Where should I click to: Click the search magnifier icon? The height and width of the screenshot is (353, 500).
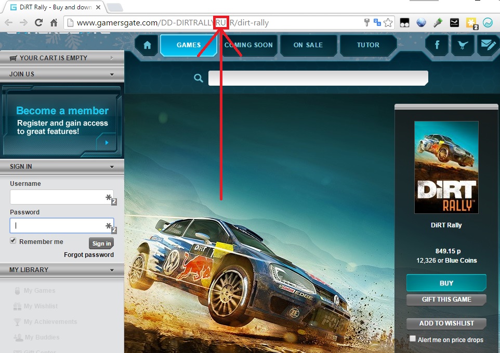coord(199,78)
